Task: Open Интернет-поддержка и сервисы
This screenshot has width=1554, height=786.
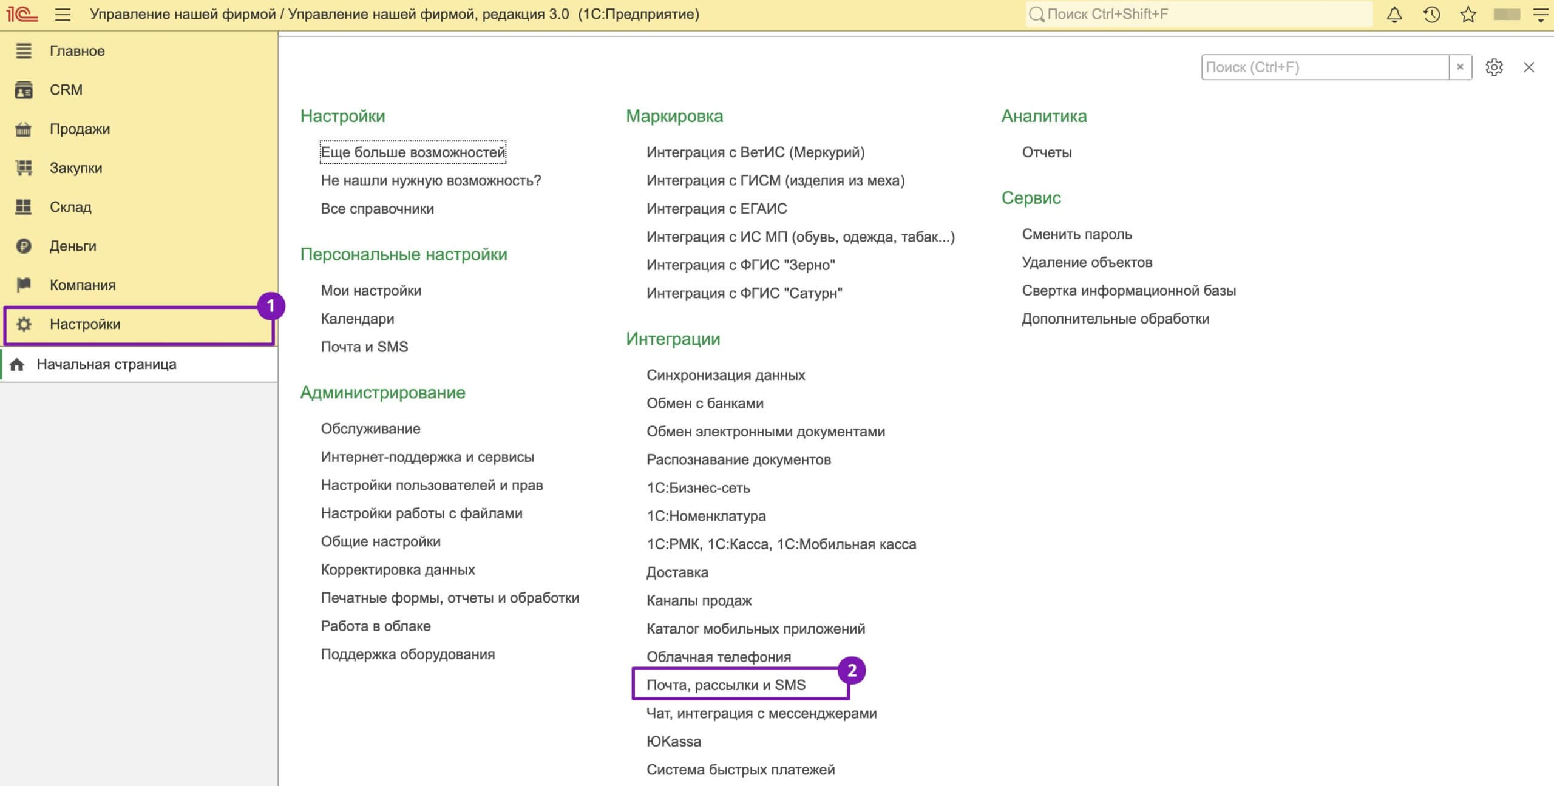Action: [x=427, y=457]
